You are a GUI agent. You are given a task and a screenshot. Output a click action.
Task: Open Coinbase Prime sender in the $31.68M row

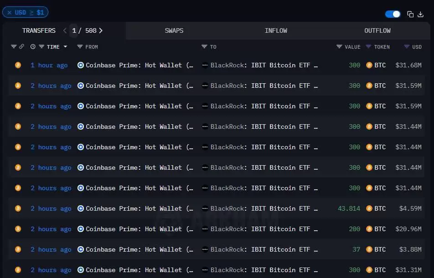coord(139,65)
